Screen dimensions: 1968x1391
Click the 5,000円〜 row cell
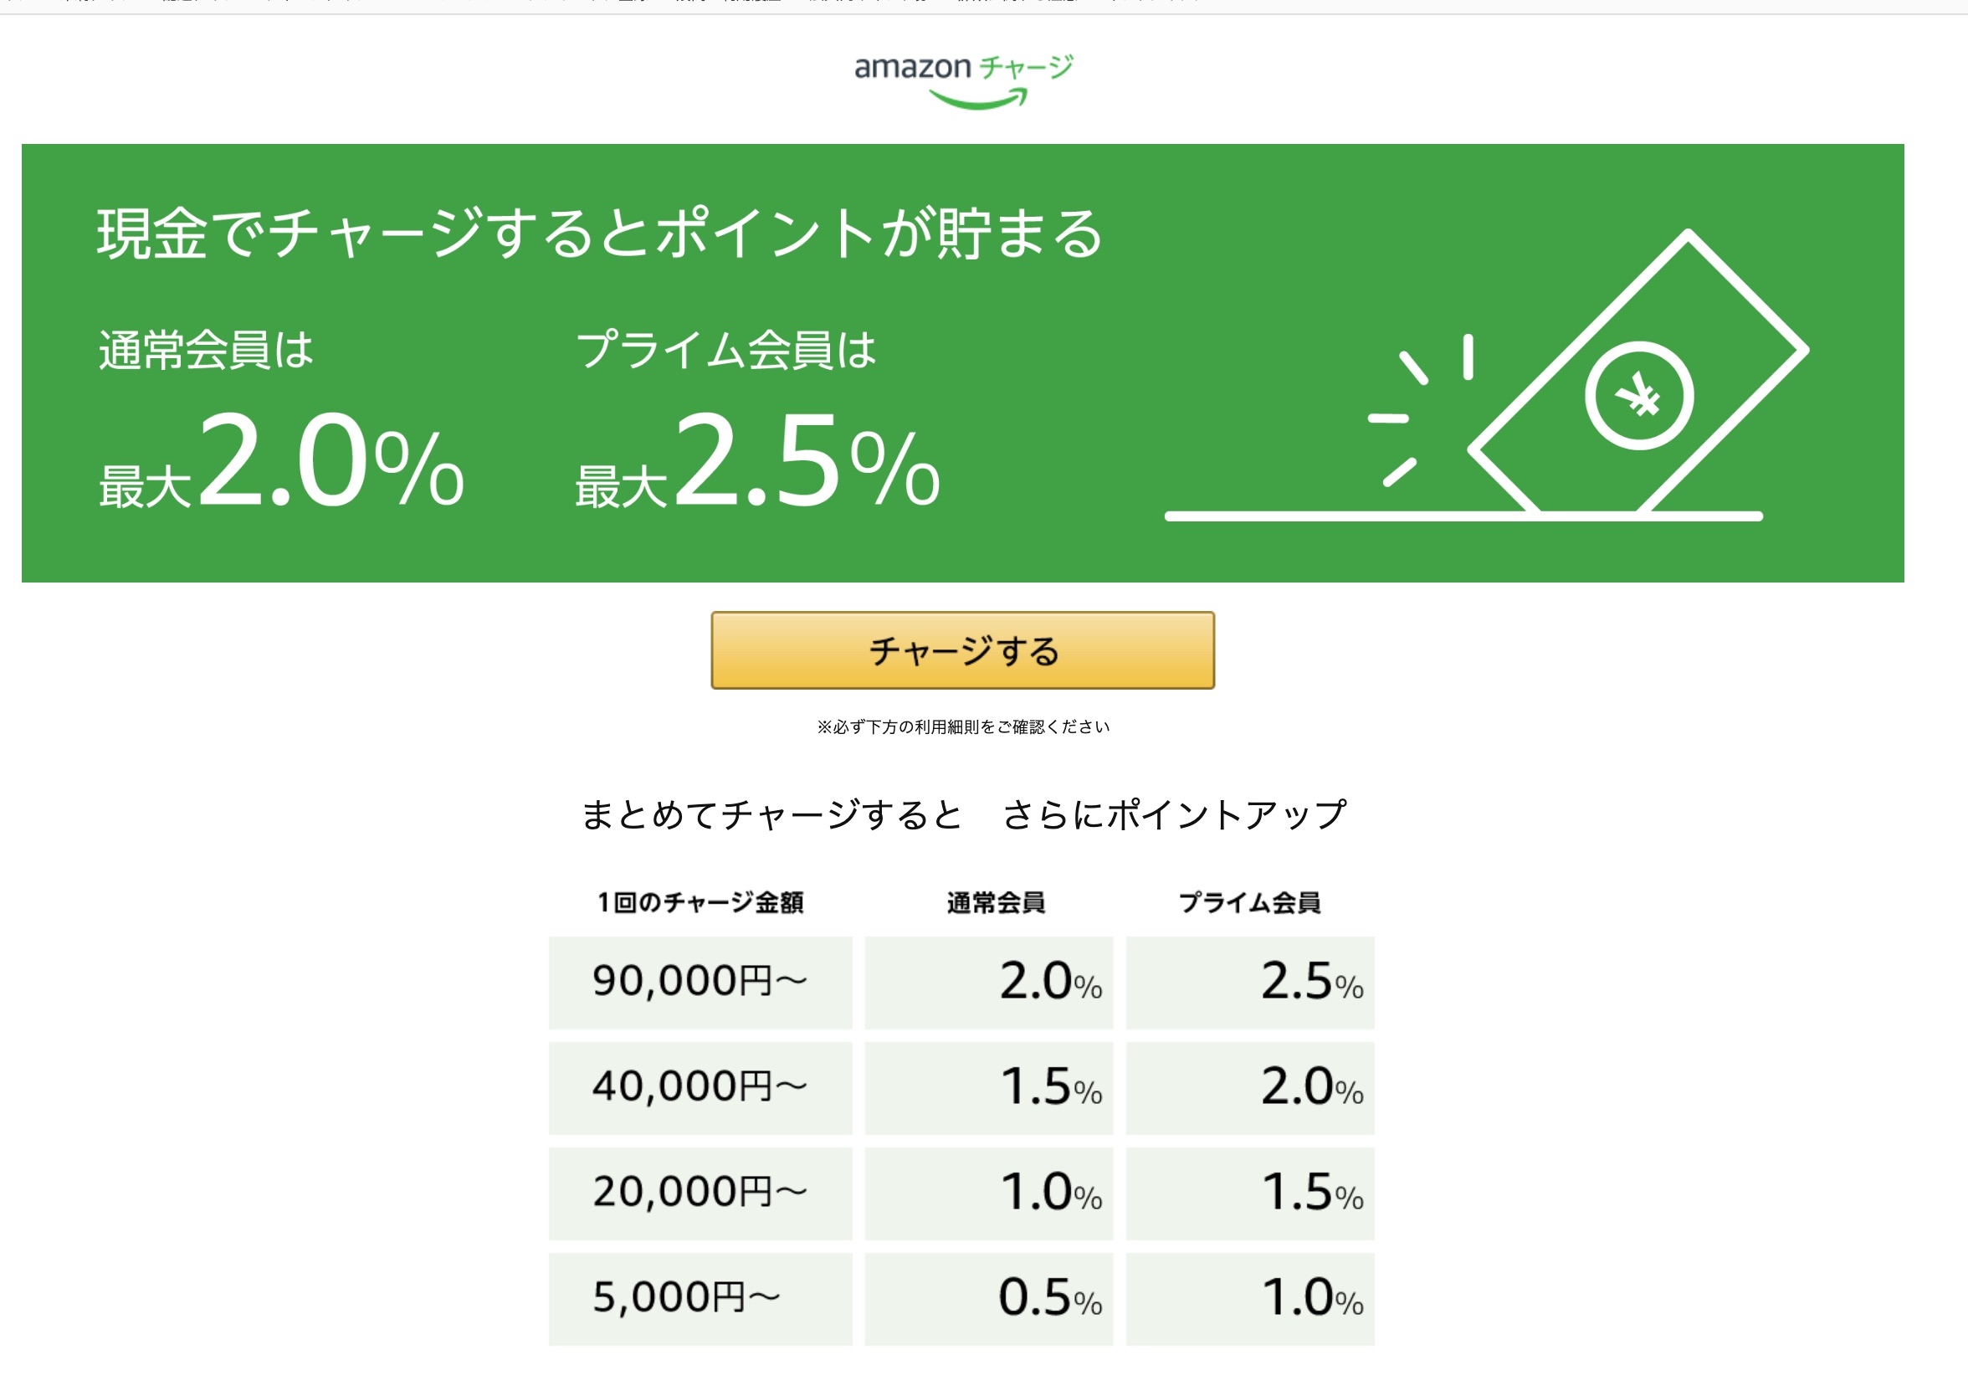tap(700, 1299)
